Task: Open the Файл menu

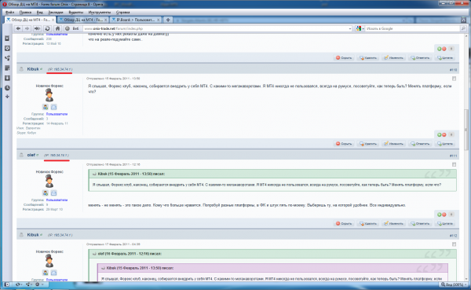Action: tap(10, 13)
